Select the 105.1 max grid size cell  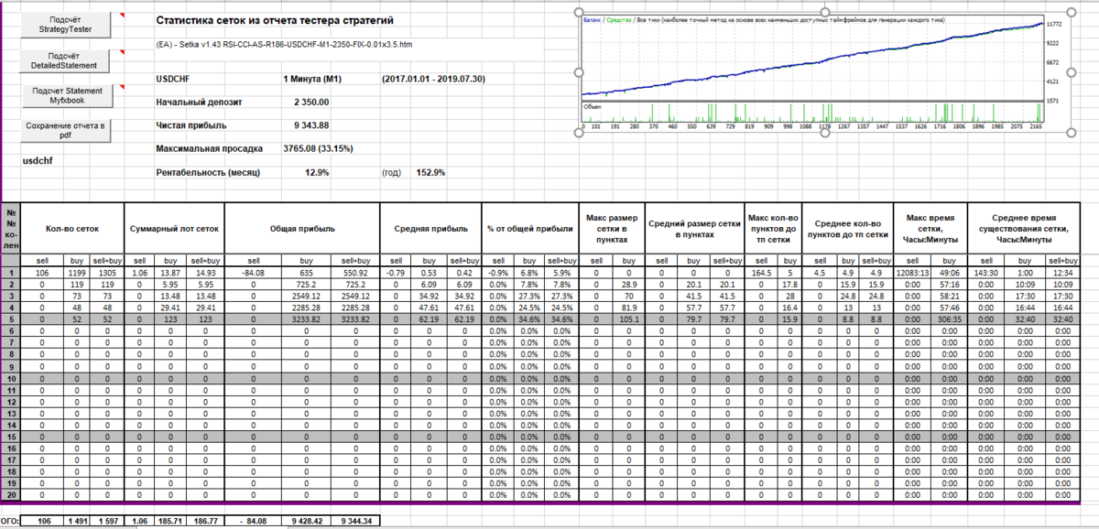tap(628, 319)
